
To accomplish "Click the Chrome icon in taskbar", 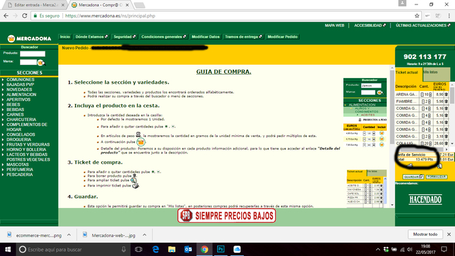I will coord(204,250).
